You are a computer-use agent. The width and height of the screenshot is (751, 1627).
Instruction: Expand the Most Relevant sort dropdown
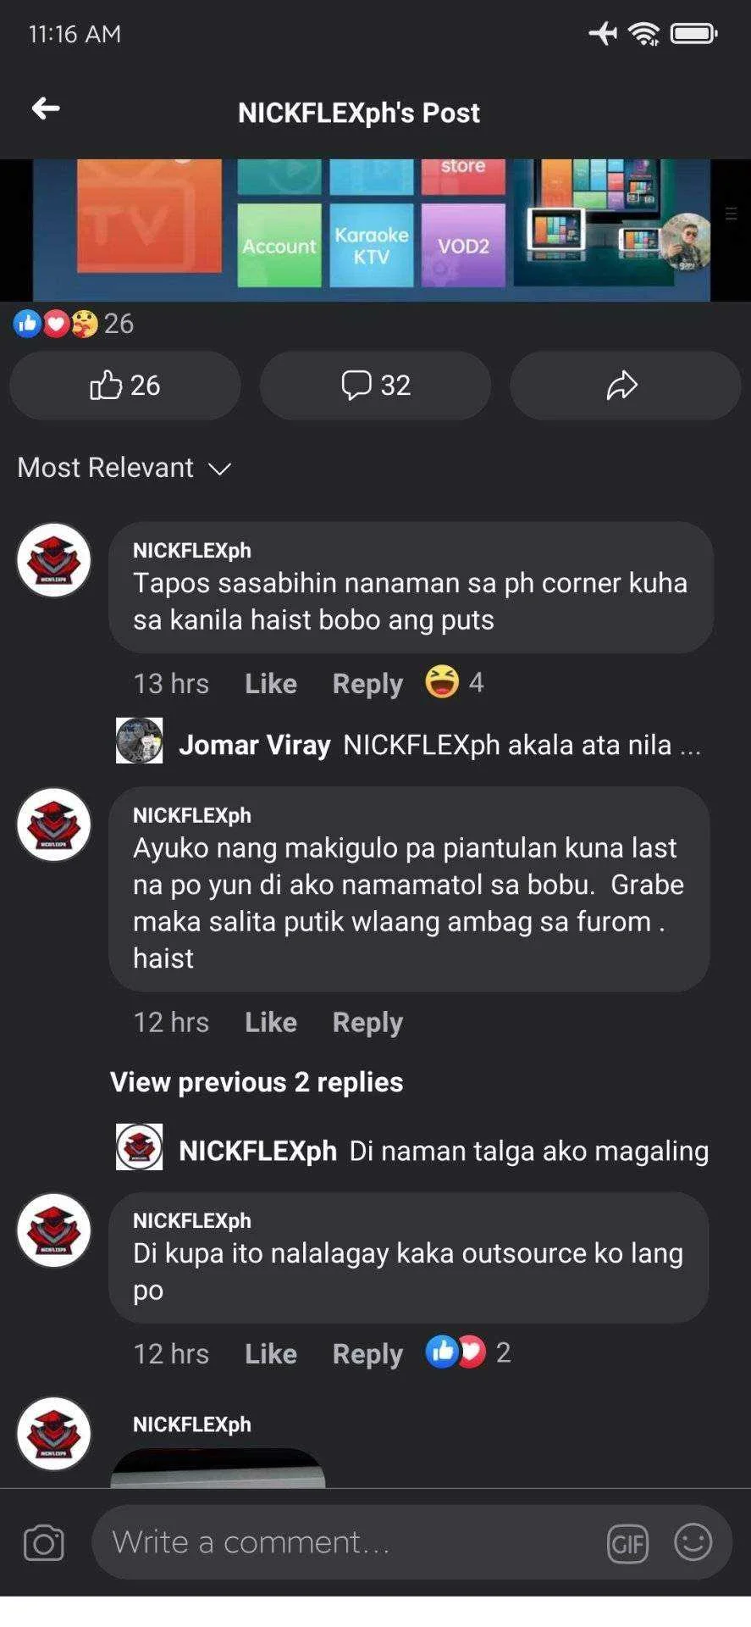click(x=124, y=468)
